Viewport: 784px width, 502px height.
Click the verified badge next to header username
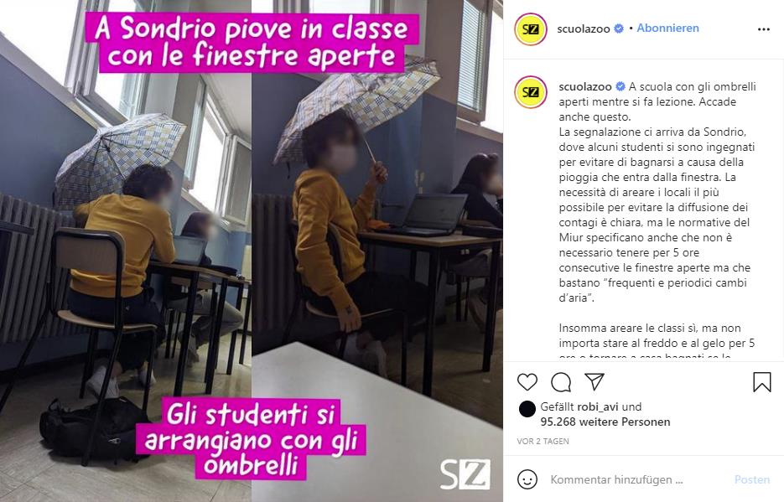[619, 28]
